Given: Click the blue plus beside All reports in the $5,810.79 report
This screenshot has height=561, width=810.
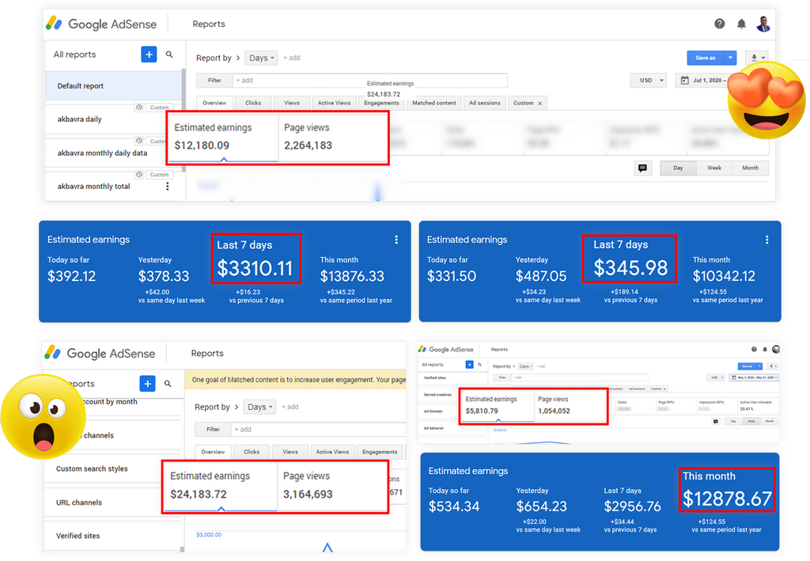Looking at the screenshot, I should click(x=470, y=365).
